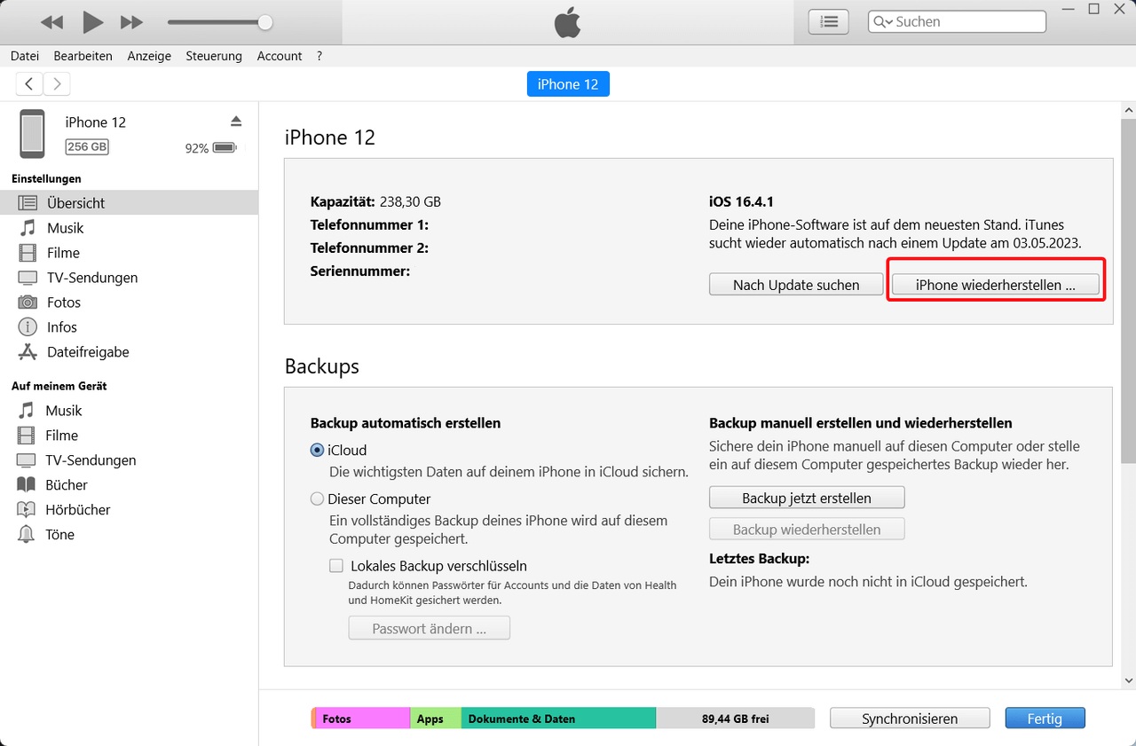Screen dimensions: 1136x746
Task: Select Dieser Computer backup option
Action: coord(317,499)
